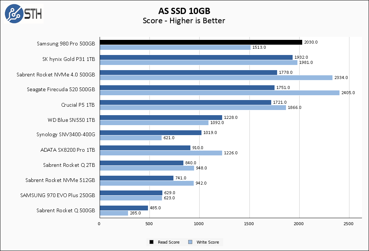Image resolution: width=369 pixels, height=251 pixels.
Task: Click the Seagate Firecuda 520 write score bar
Action: pyautogui.click(x=220, y=93)
